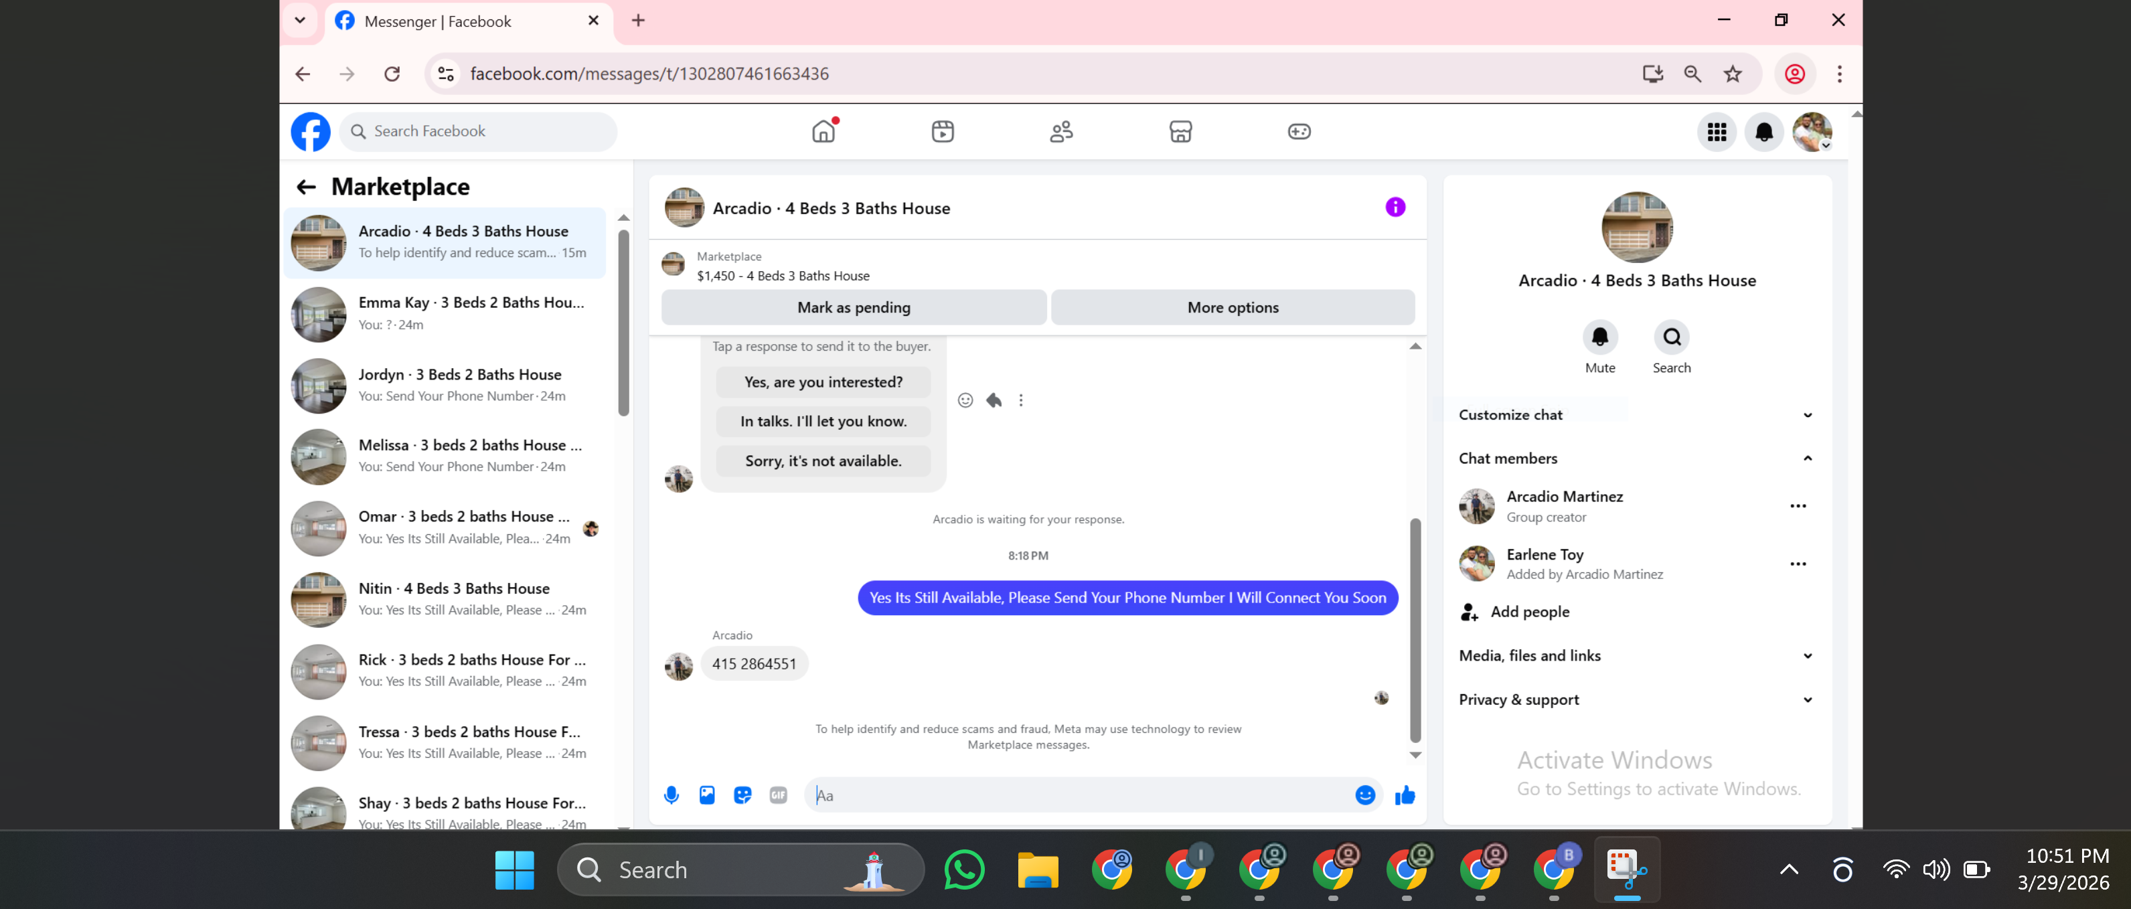
Task: Reload the page in browser
Action: click(392, 74)
